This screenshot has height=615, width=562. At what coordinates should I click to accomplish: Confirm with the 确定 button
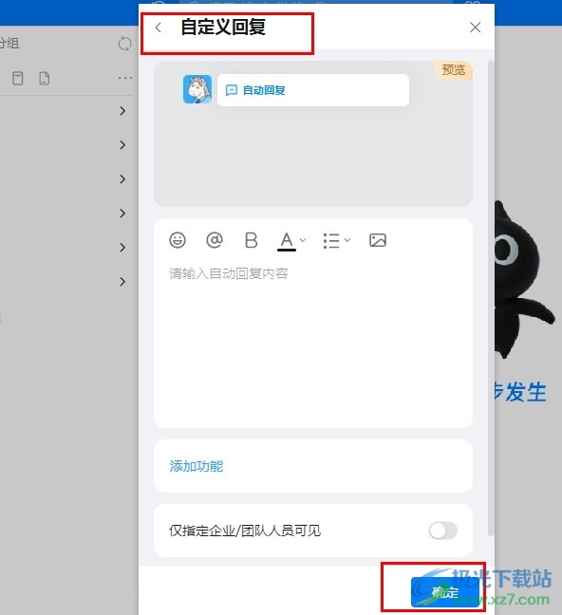(x=445, y=592)
